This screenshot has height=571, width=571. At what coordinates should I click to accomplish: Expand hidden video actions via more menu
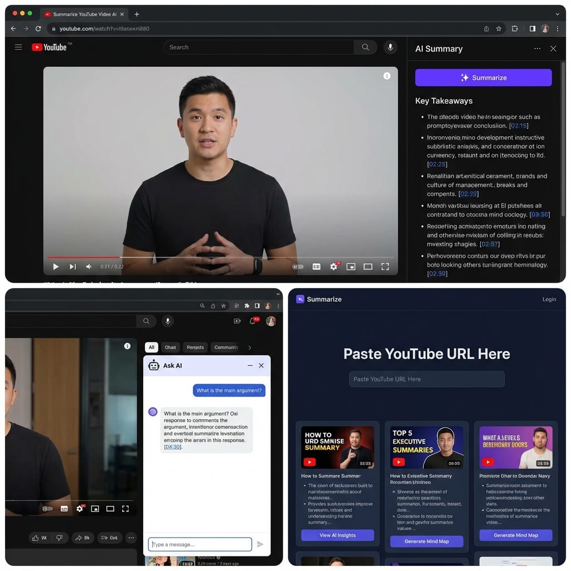[131, 538]
